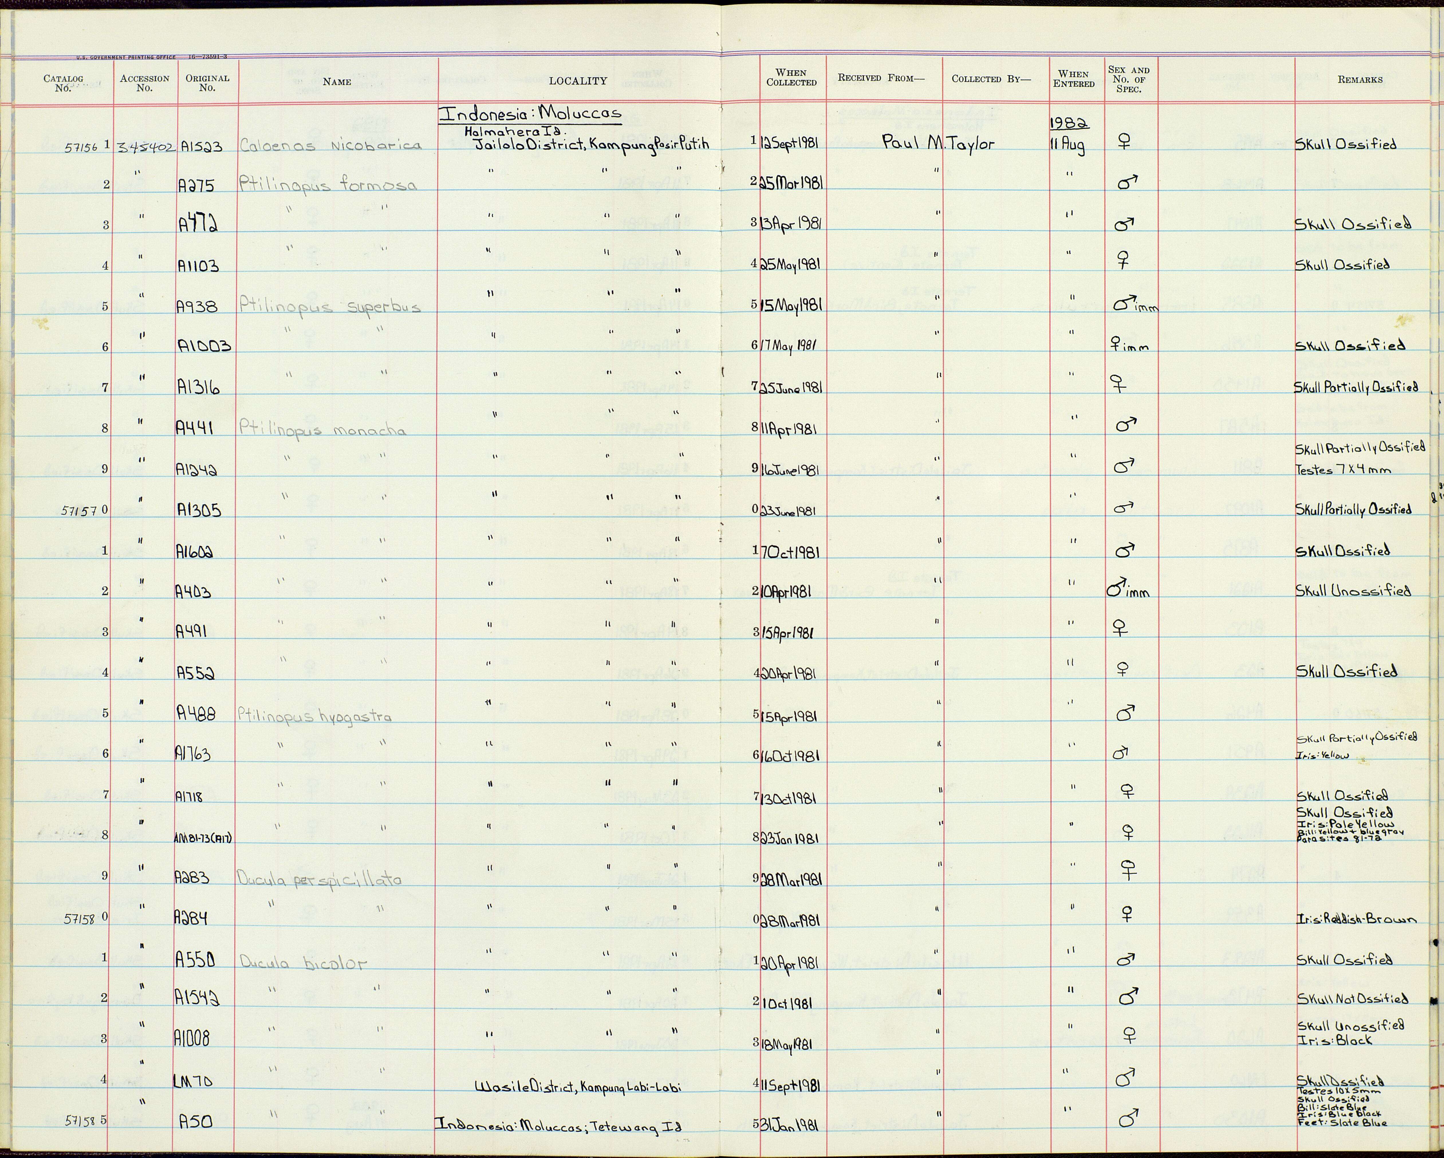Screen dimensions: 1444x1158
Task: Select original number A938
Action: tap(198, 307)
